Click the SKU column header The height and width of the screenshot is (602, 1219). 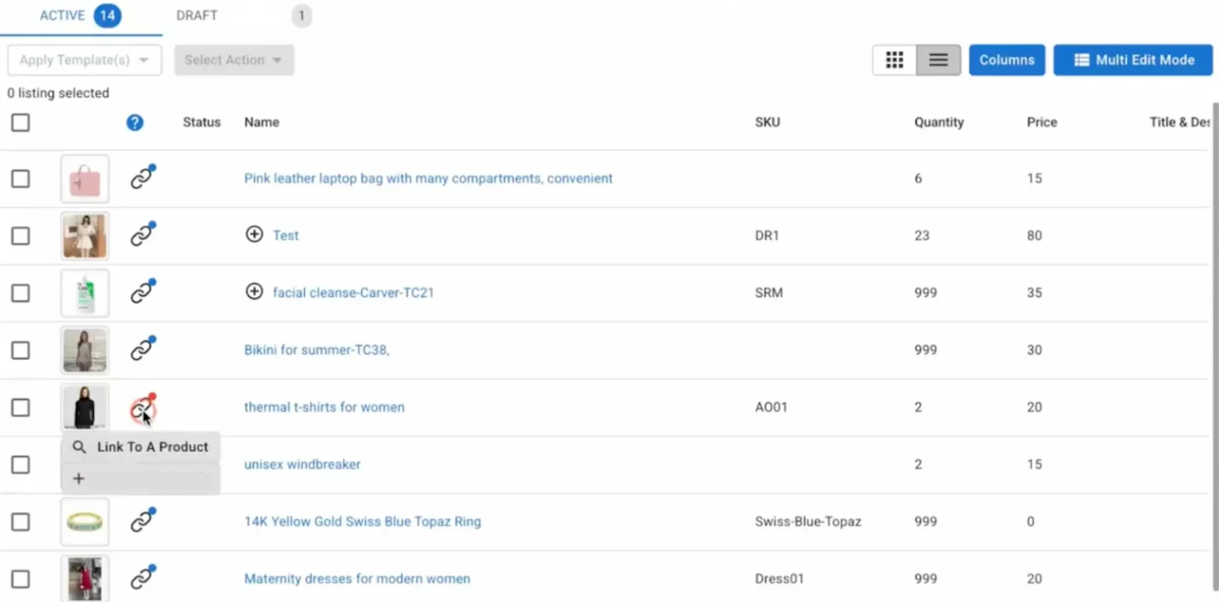(x=767, y=122)
